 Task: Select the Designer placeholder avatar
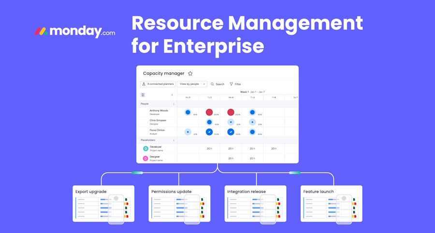[x=145, y=158]
